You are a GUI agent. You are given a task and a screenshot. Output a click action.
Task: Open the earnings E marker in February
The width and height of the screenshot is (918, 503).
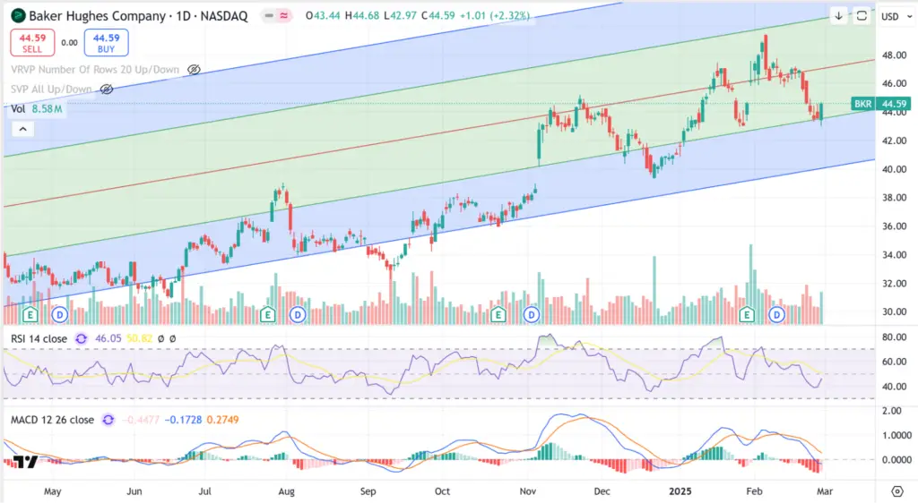pyautogui.click(x=747, y=315)
